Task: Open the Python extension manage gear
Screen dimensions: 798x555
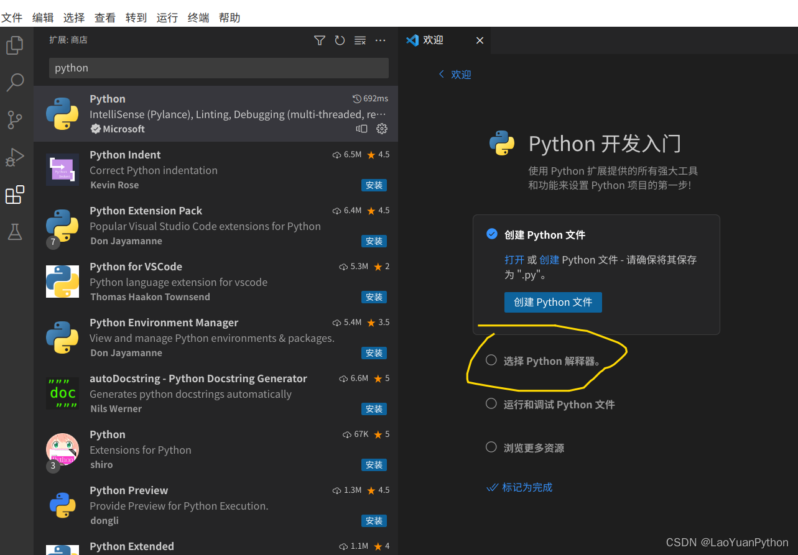Action: pyautogui.click(x=382, y=129)
